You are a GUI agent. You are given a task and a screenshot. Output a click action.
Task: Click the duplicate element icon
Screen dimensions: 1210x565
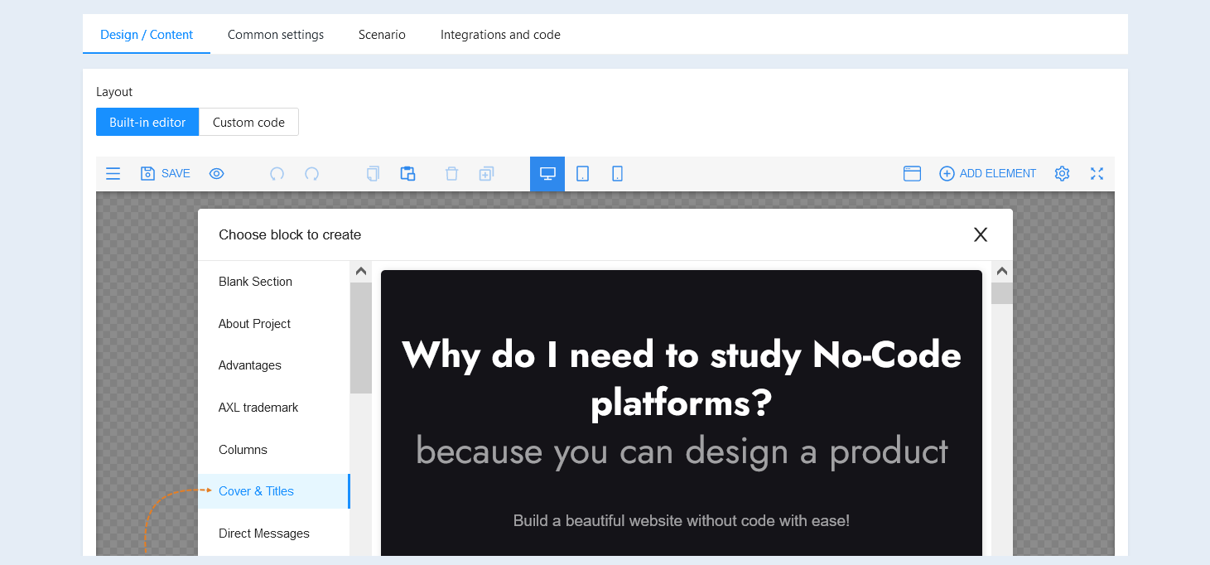[486, 174]
